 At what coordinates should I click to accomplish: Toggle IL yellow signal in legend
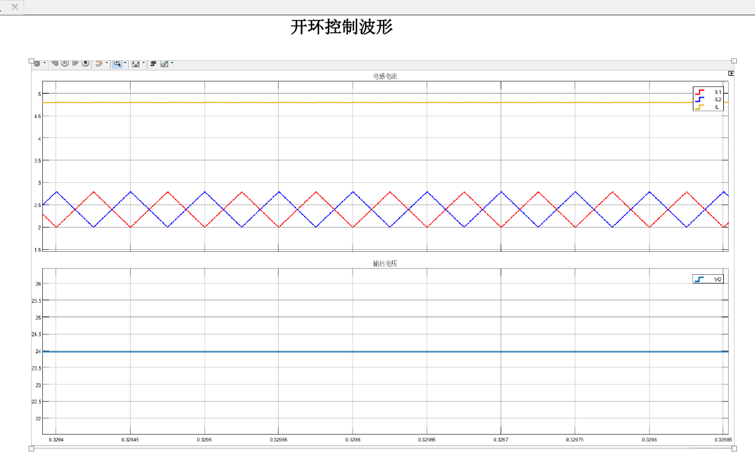pos(708,107)
